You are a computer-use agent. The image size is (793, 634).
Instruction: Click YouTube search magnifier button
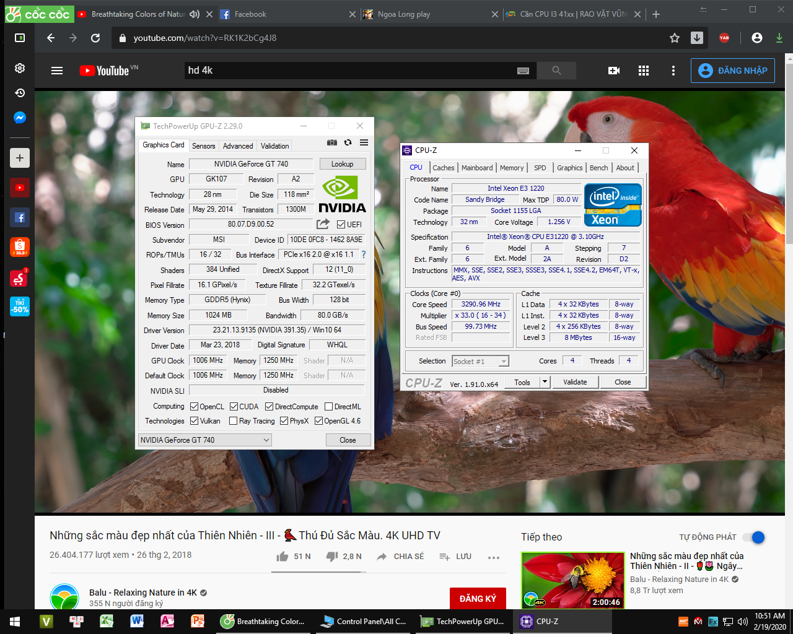tap(556, 71)
